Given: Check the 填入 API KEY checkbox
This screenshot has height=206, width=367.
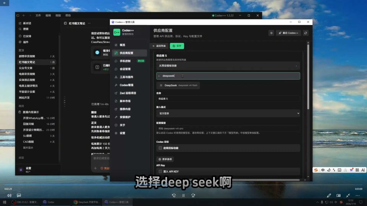Looking at the screenshot, I should tap(160, 171).
